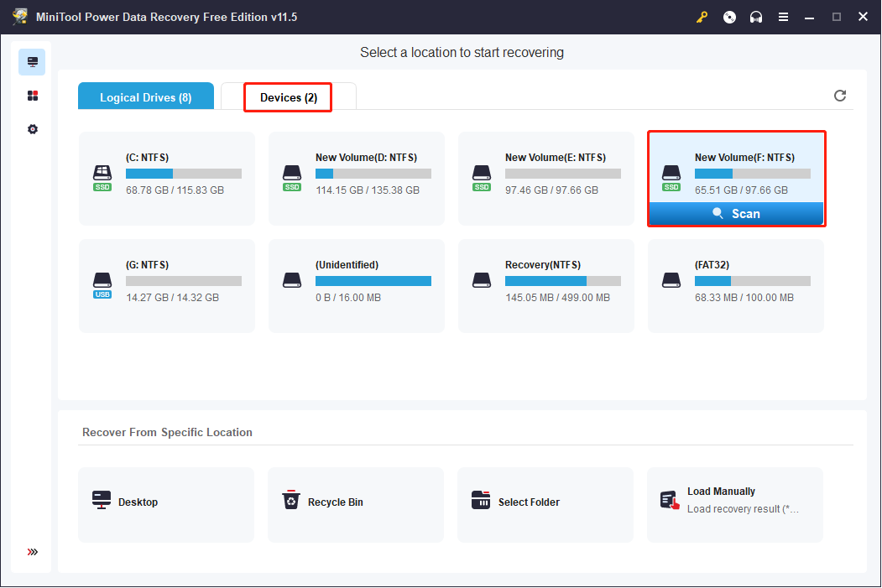Click the 0 B / 16.00 MB text

click(348, 298)
